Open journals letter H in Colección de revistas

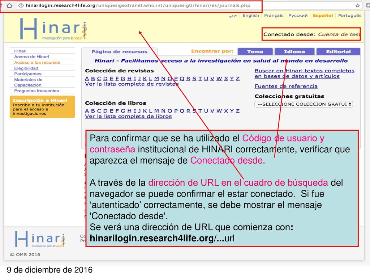(x=129, y=79)
